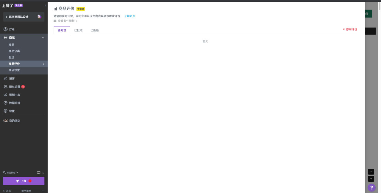
Task: Open the 预览网站 dropdown
Action: [x=11, y=173]
